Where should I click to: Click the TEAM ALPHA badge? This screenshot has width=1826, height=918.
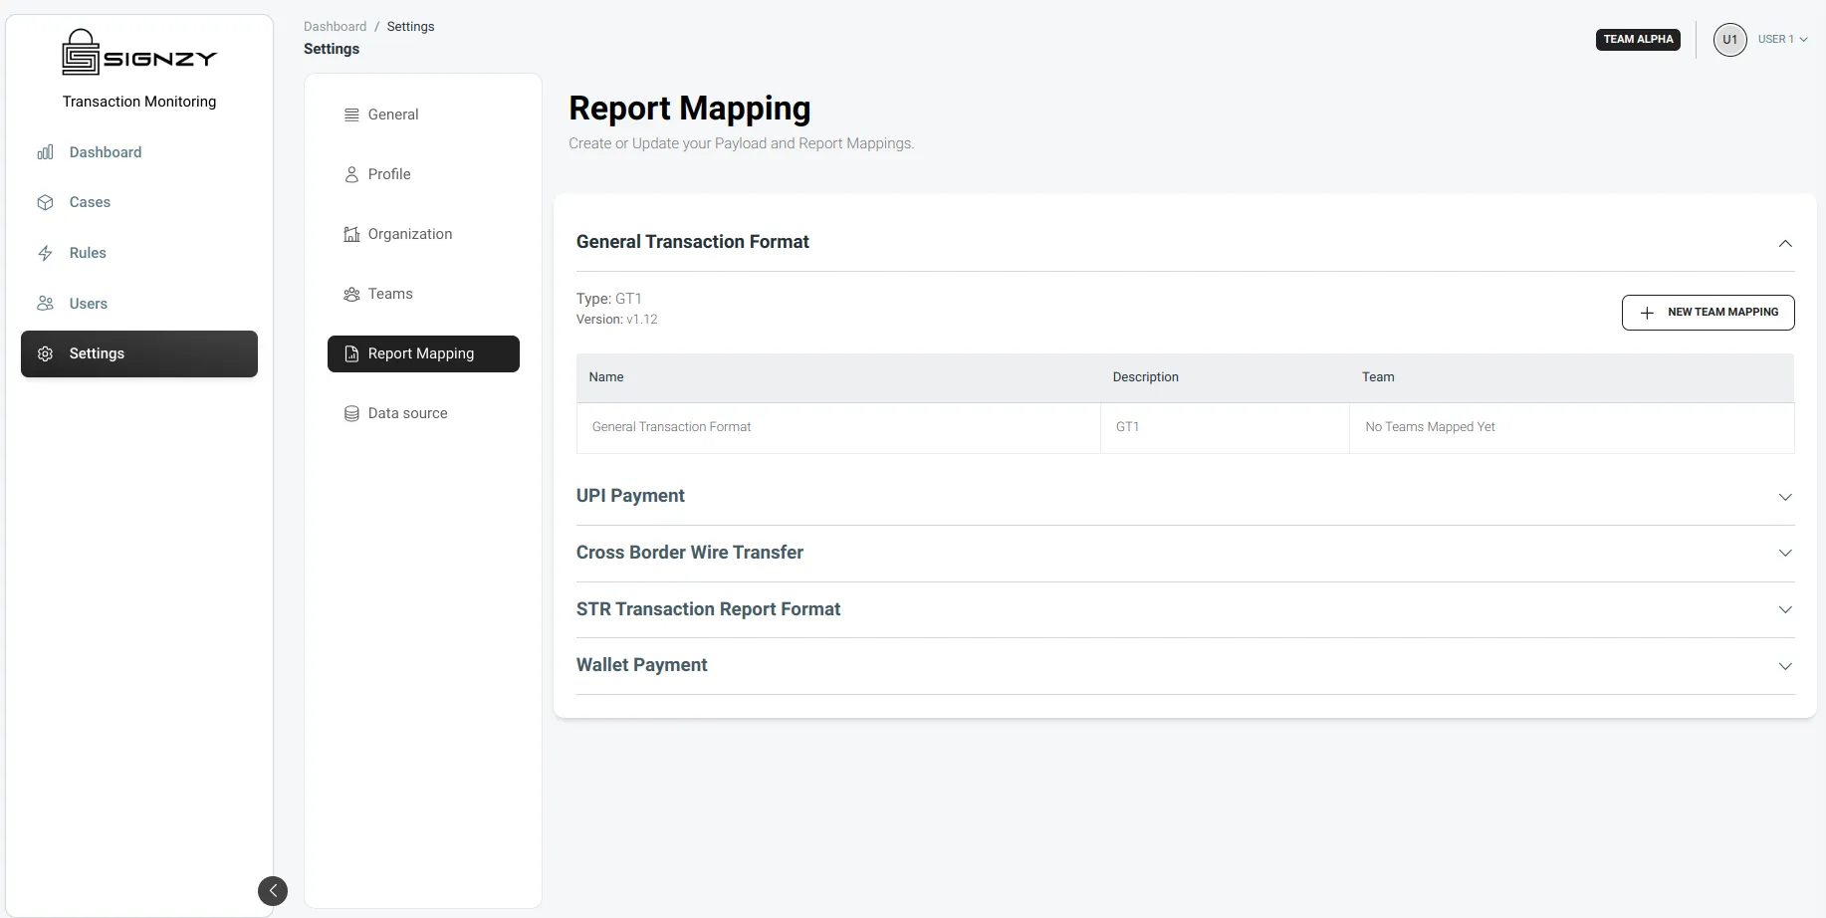click(1638, 40)
